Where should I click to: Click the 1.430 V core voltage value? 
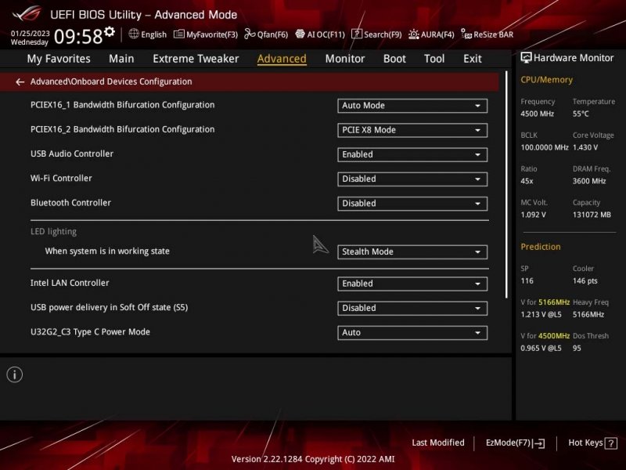point(585,147)
